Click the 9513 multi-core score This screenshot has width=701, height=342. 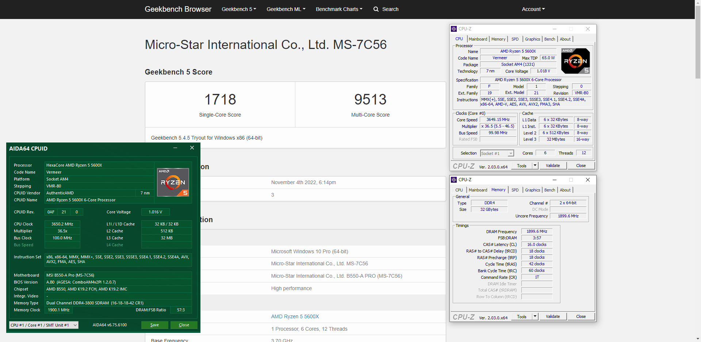[370, 99]
